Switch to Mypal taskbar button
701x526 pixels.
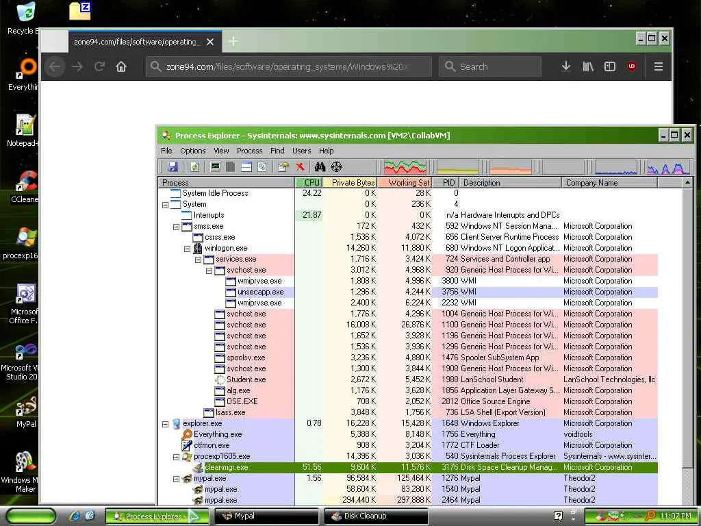[x=267, y=516]
